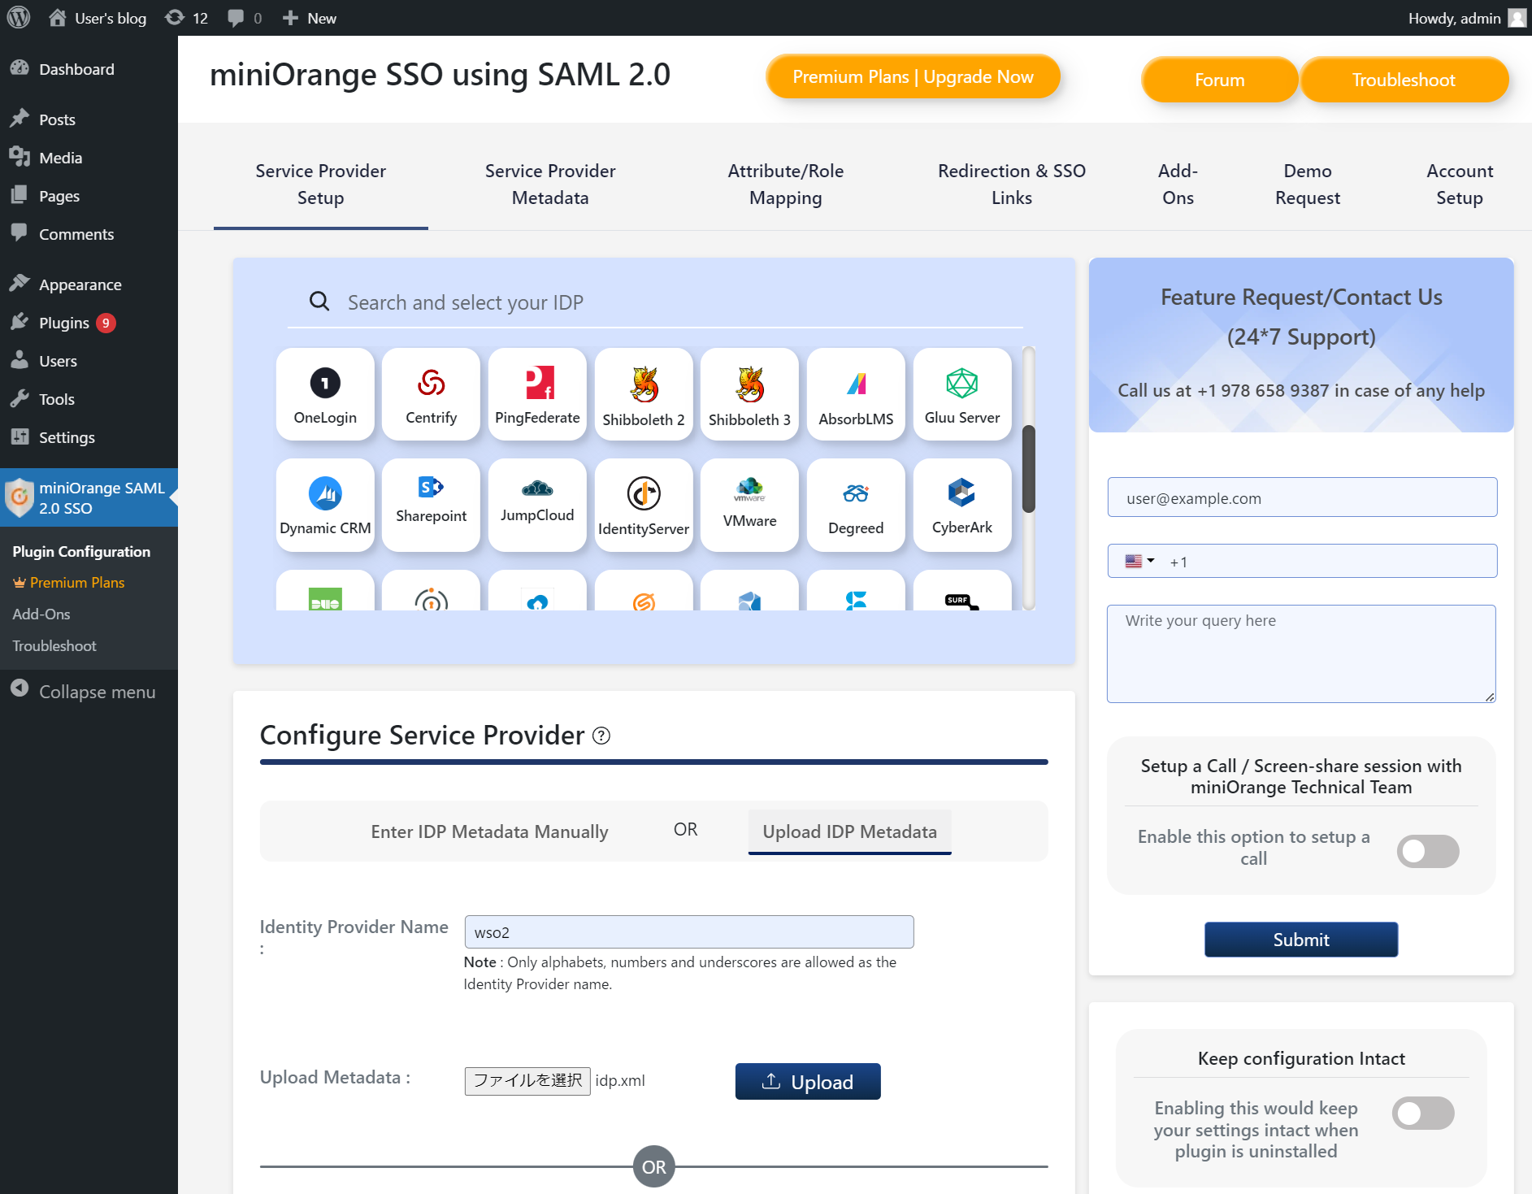
Task: Select the OneLogin IDP tile
Action: (325, 395)
